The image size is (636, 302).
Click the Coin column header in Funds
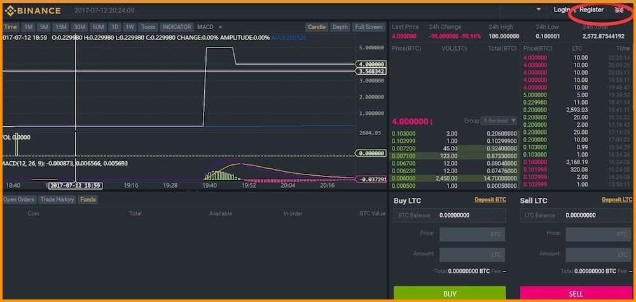[x=33, y=213]
